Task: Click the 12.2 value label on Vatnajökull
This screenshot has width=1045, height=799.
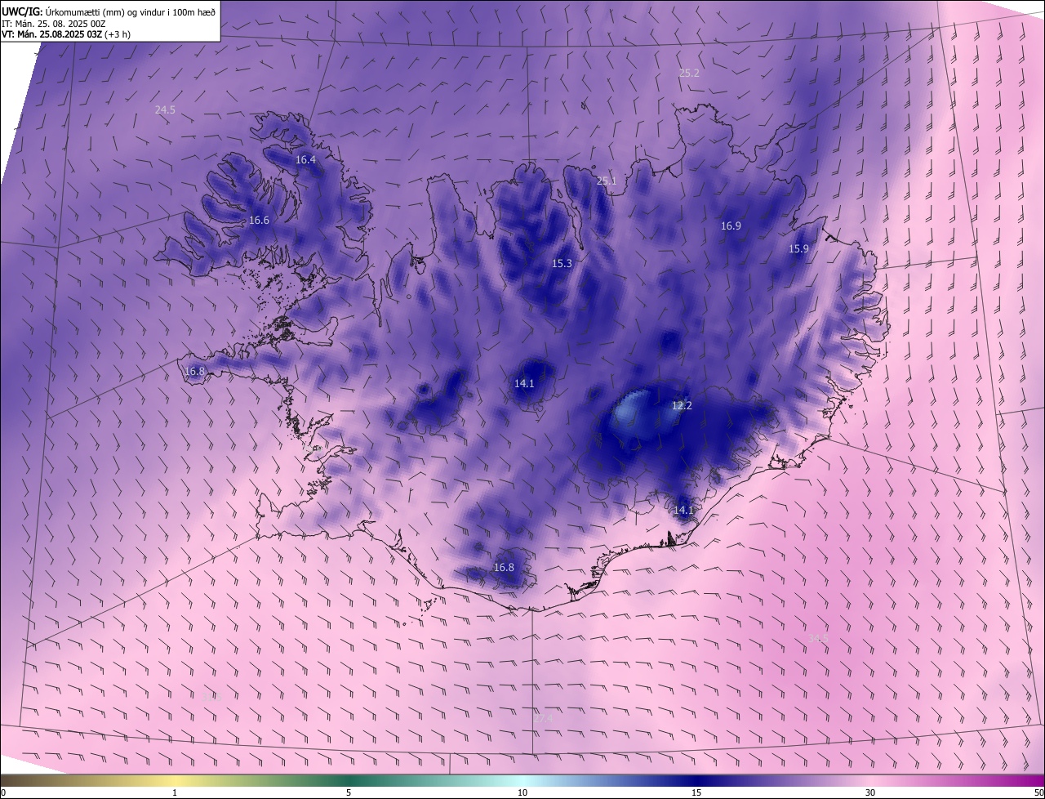Action: pos(682,405)
